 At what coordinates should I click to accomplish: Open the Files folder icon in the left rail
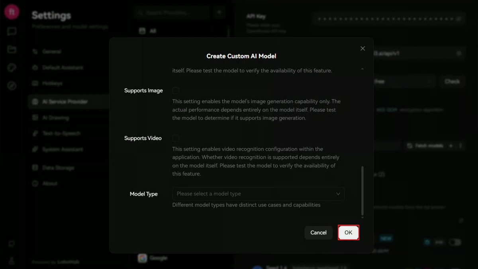click(x=12, y=49)
